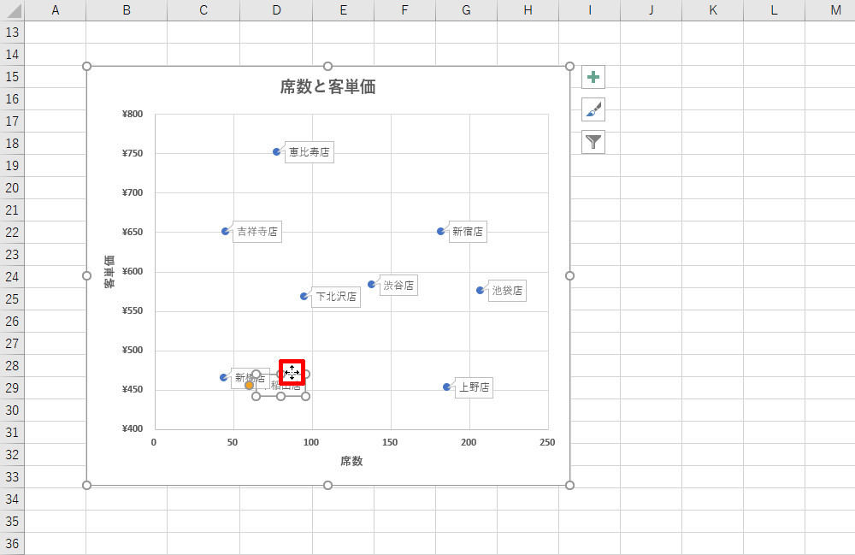Select the 新宿店 data label
The width and height of the screenshot is (855, 555).
click(468, 232)
